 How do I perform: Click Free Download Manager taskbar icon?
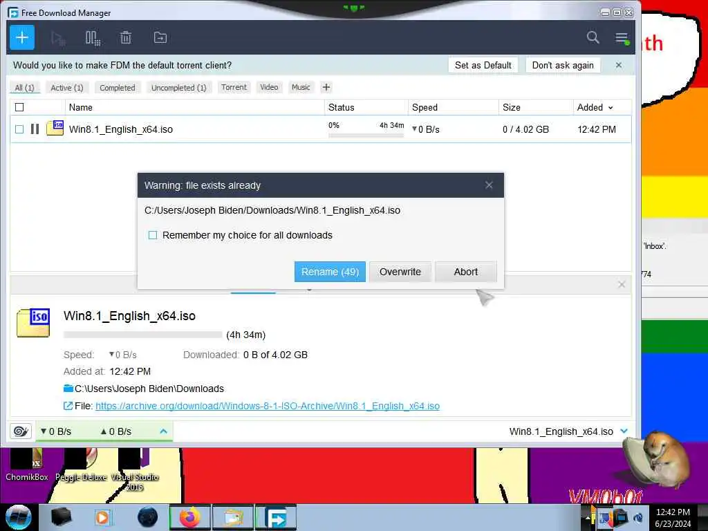tap(276, 517)
